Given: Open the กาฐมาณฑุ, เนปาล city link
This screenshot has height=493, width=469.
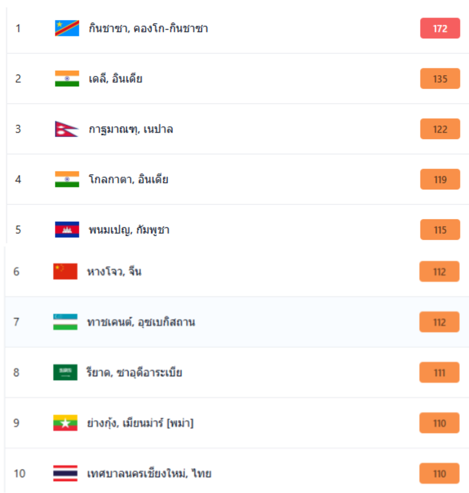Looking at the screenshot, I should point(130,129).
